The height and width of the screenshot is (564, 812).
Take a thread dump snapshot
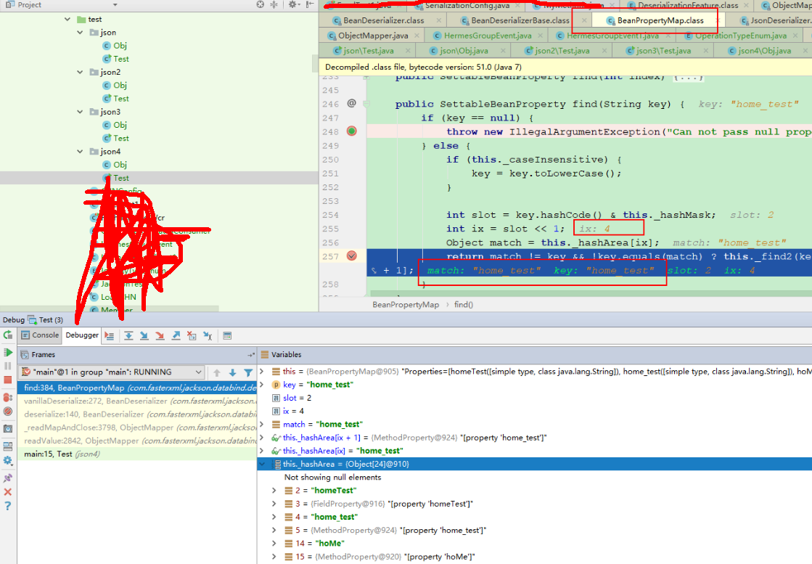(8, 429)
